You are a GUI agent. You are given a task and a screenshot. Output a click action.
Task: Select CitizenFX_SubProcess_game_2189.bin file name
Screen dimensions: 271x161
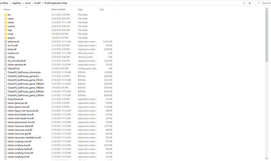[x=26, y=95]
